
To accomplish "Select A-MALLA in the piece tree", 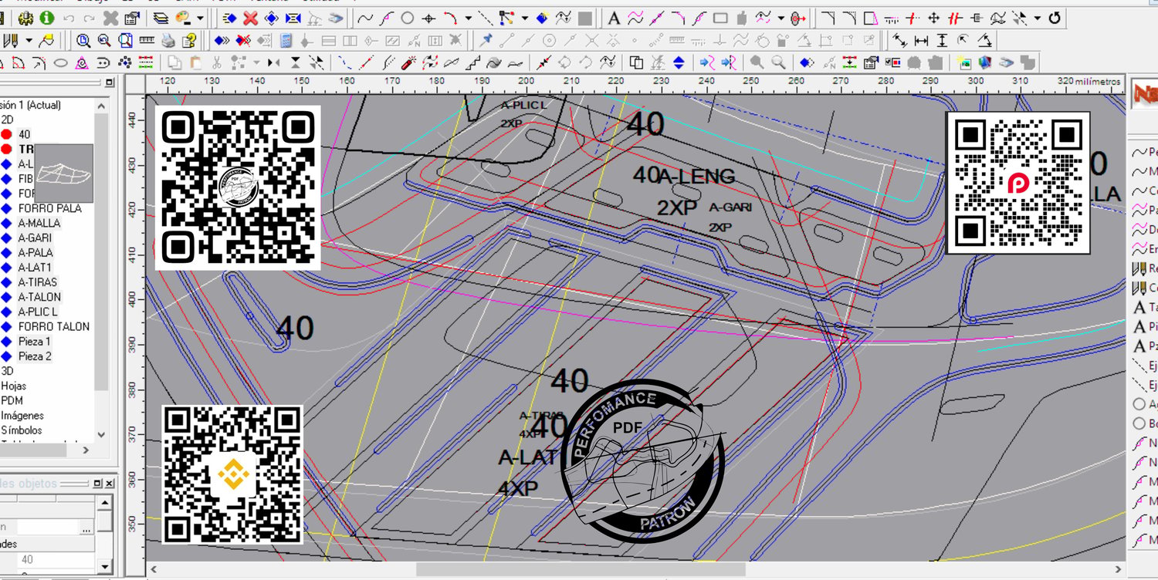I will 39,223.
